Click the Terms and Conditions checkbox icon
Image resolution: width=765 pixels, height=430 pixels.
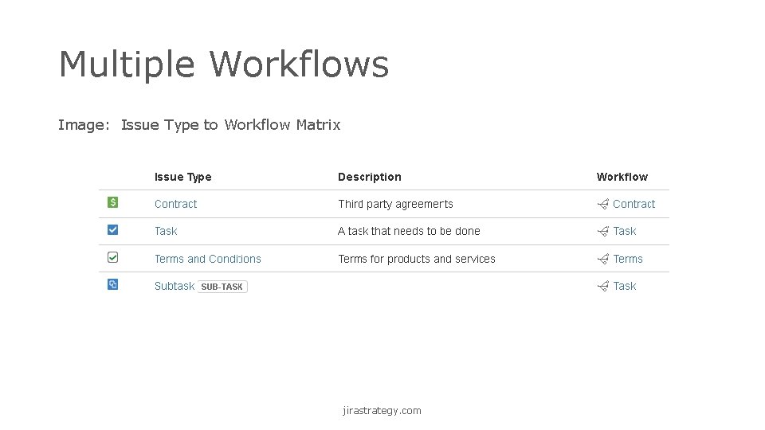(112, 257)
